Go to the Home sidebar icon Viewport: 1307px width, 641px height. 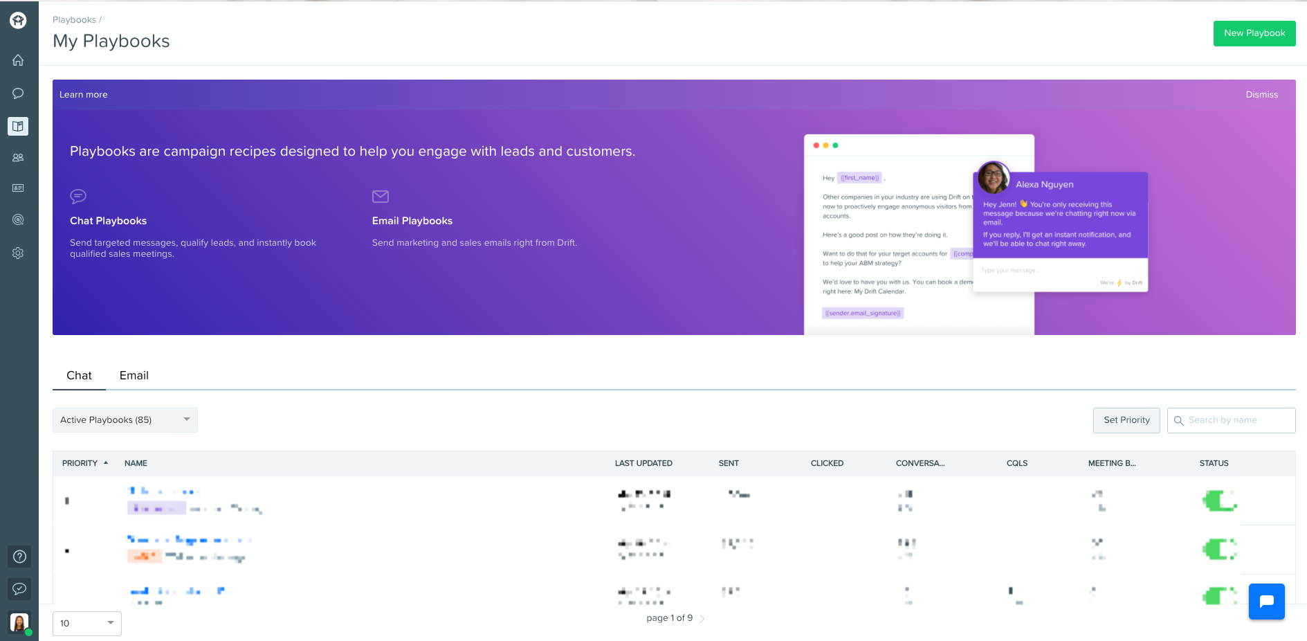19,60
